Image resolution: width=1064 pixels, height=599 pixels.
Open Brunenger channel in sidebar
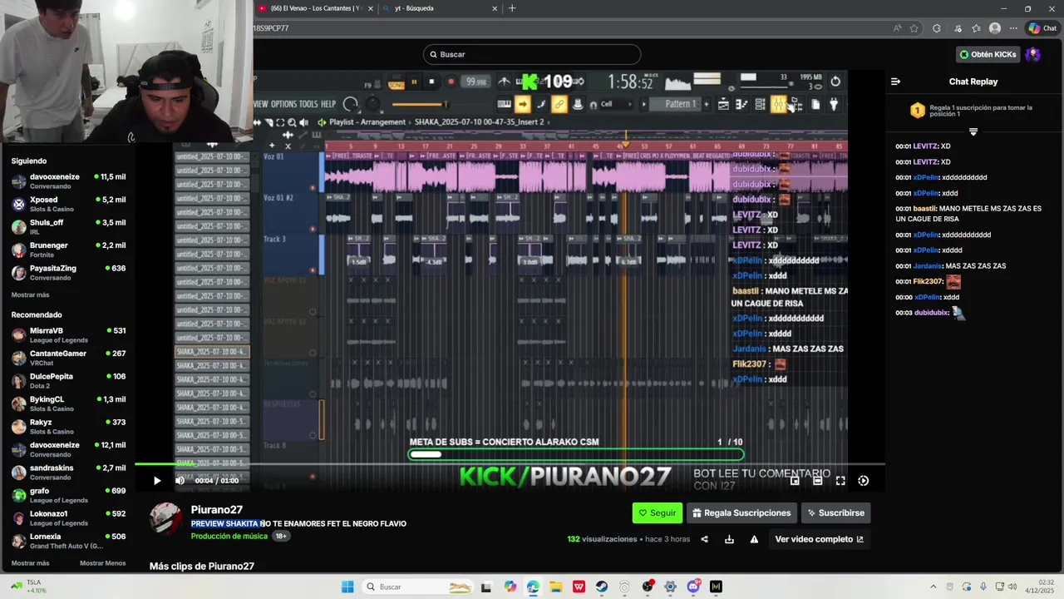click(x=68, y=250)
